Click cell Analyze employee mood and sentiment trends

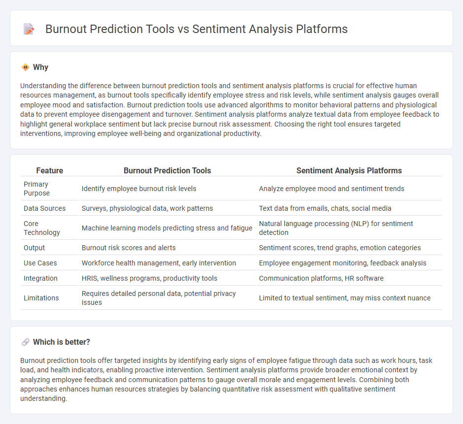[349, 189]
